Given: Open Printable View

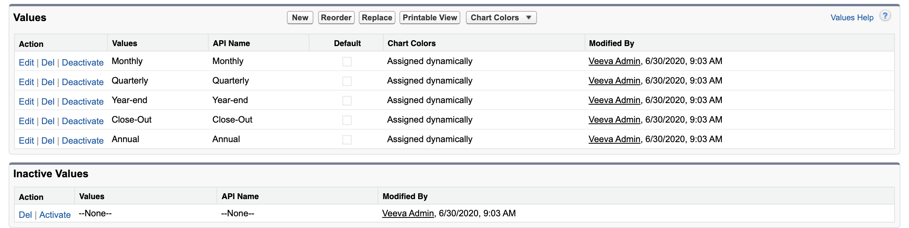Looking at the screenshot, I should coord(429,18).
